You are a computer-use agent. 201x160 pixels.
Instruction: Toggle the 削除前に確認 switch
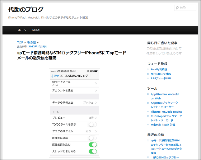coord(93,138)
